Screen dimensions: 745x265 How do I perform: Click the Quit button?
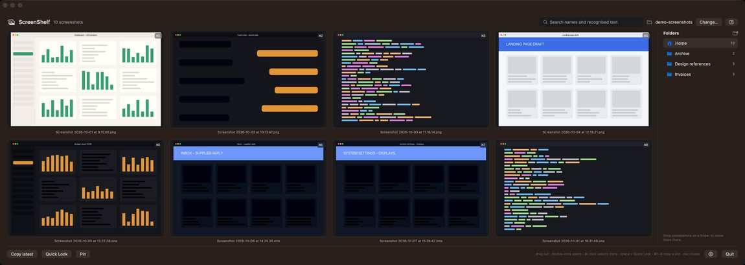(730, 254)
